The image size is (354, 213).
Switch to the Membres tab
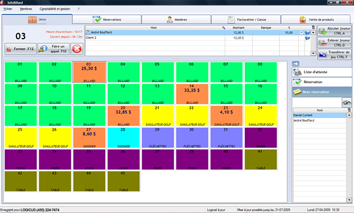click(176, 19)
